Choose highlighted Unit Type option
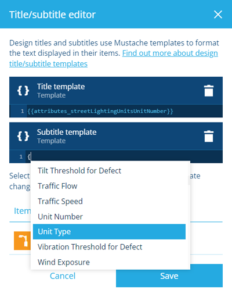Screen dimensions: 232x297 coord(109,232)
